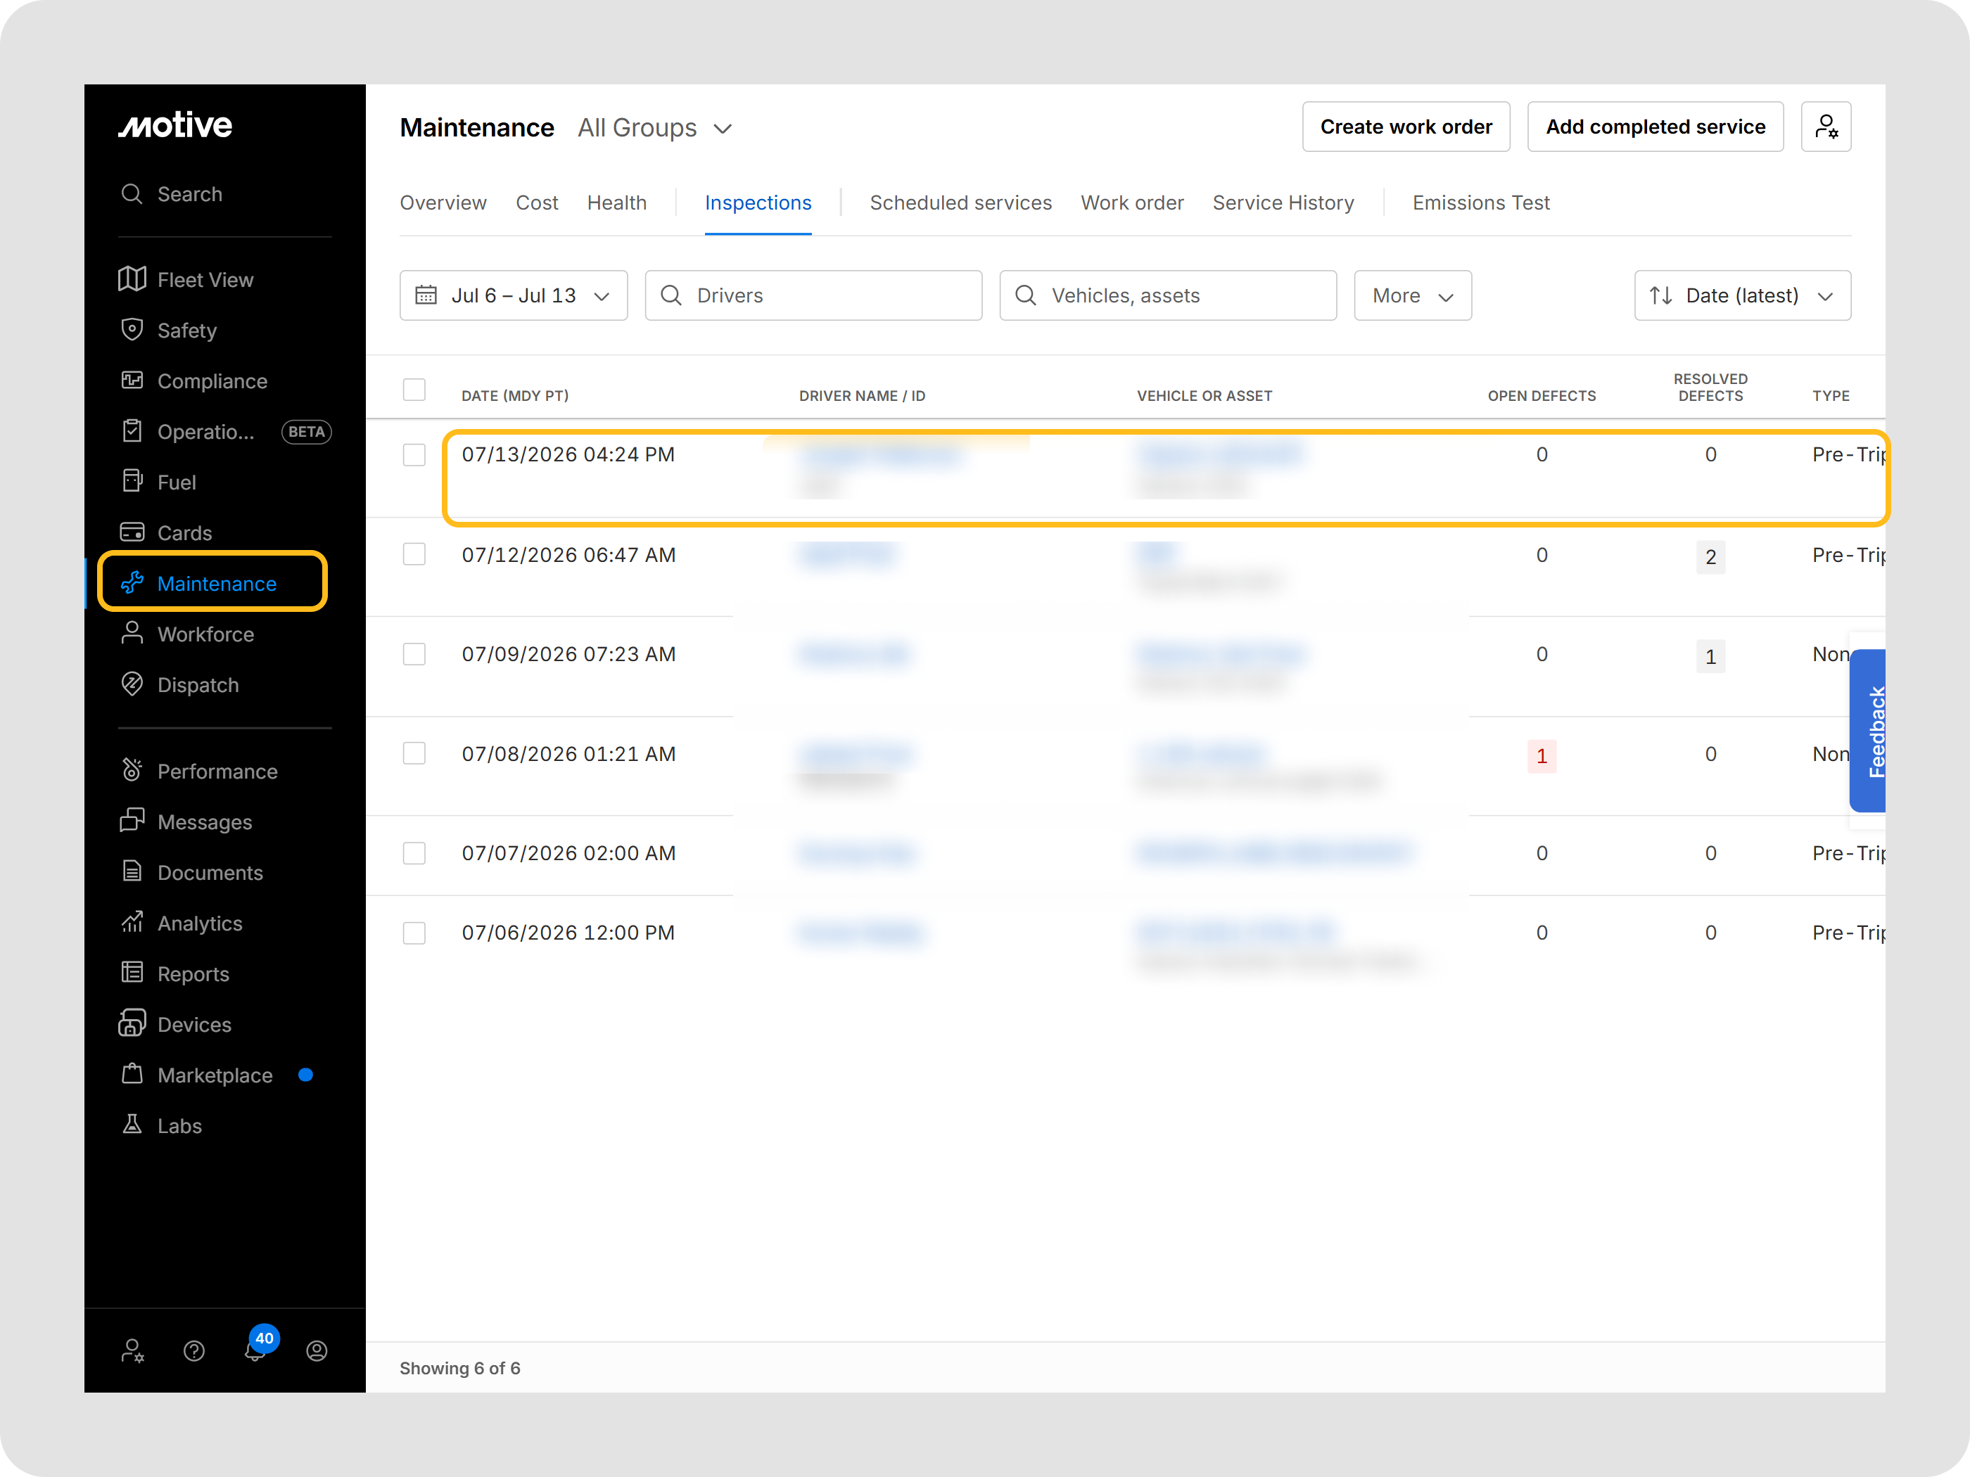Select the 07/13/2026 04:24 PM inspection checkbox
Screen dimensions: 1970x1477
click(414, 455)
